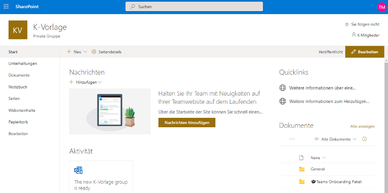Click the Nachrichten section heading

click(87, 72)
